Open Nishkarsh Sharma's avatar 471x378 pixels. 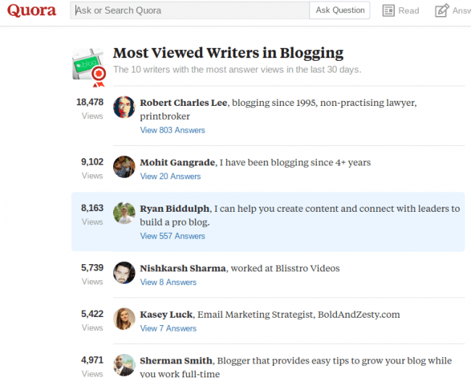(124, 273)
